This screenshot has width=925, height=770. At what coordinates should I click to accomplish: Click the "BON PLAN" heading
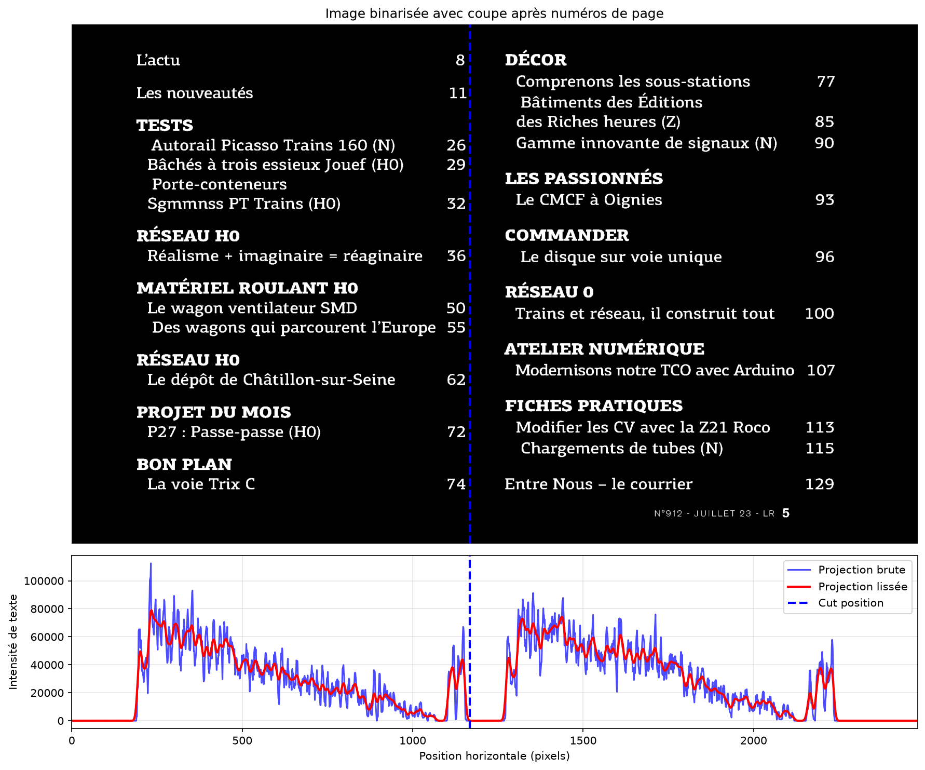184,464
